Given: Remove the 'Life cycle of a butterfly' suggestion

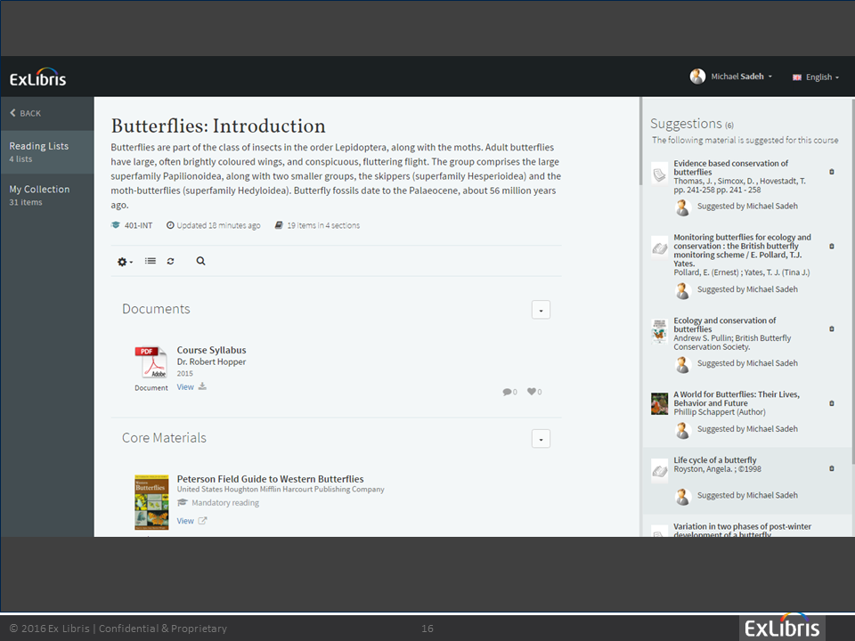Looking at the screenshot, I should (x=832, y=468).
